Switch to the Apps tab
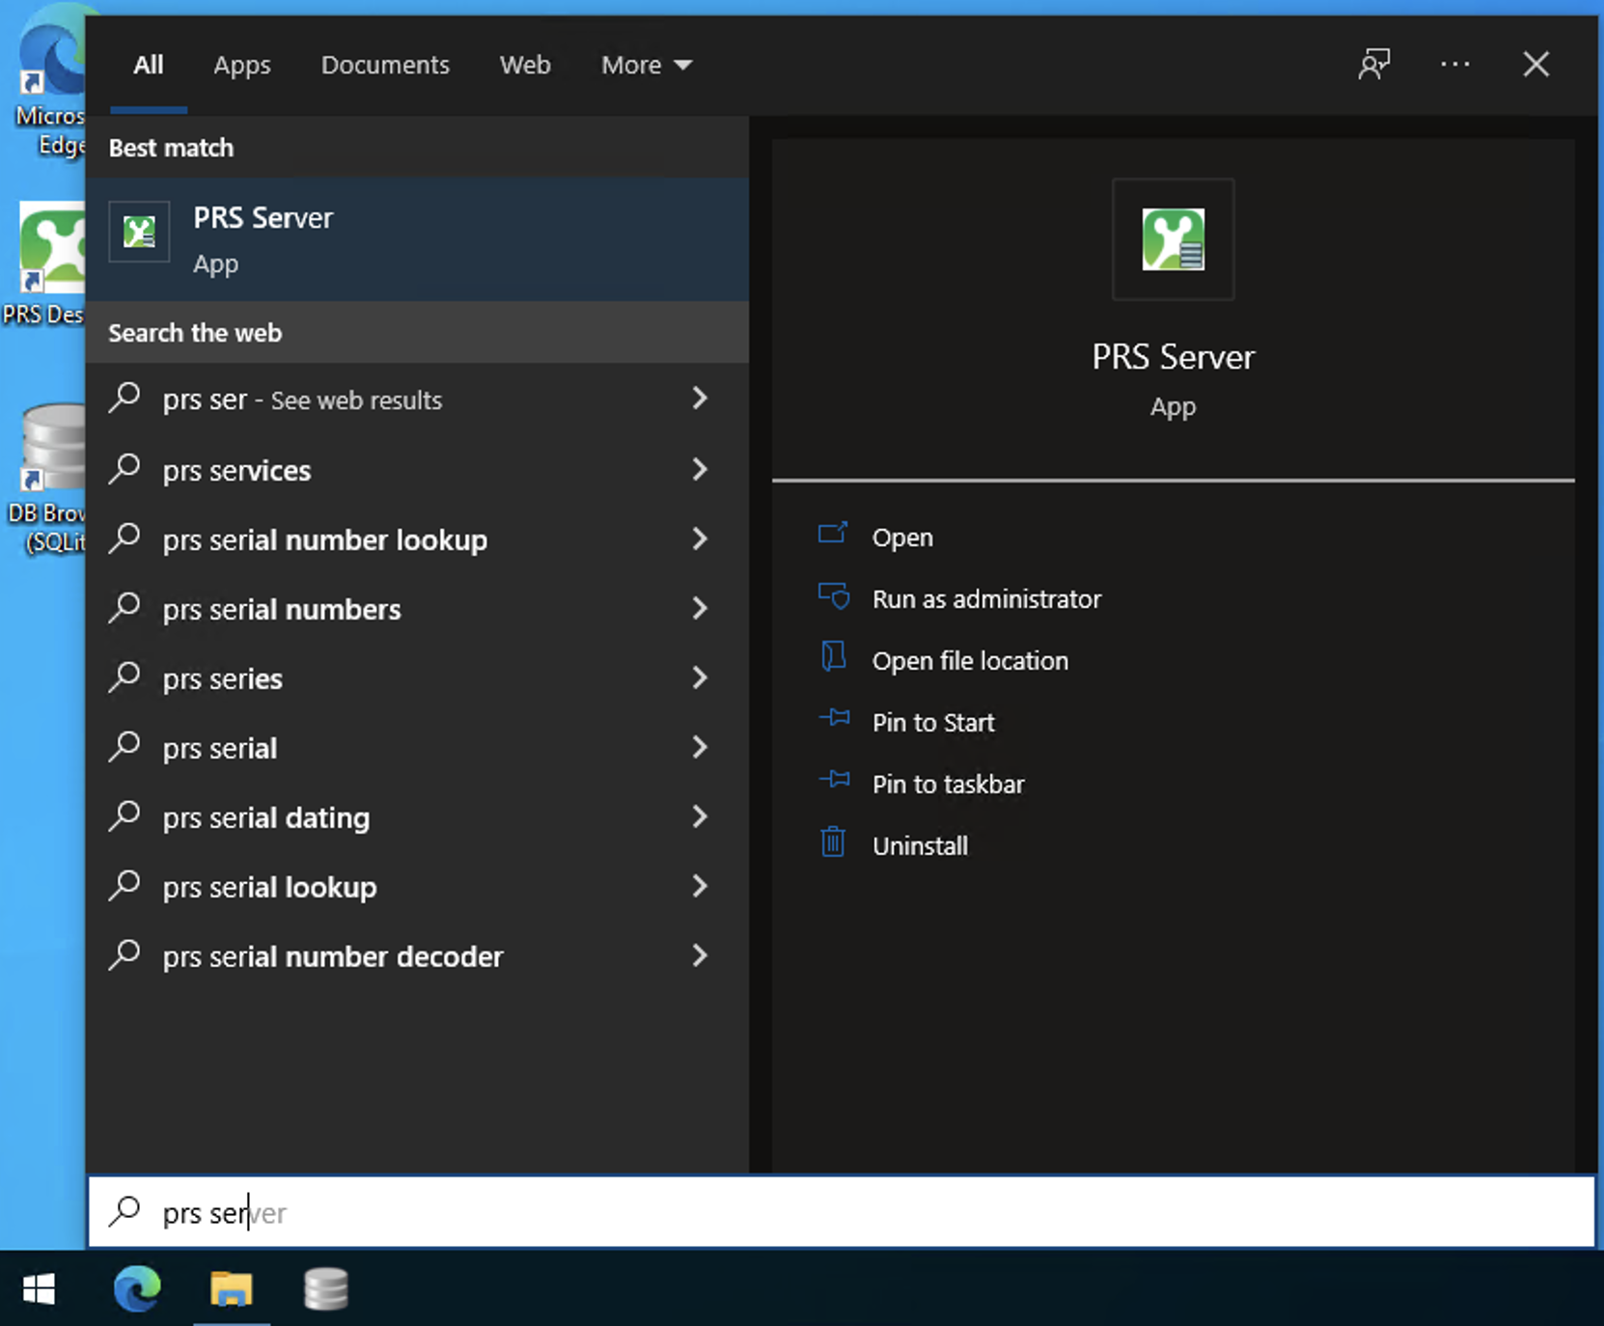The width and height of the screenshot is (1604, 1326). point(242,65)
